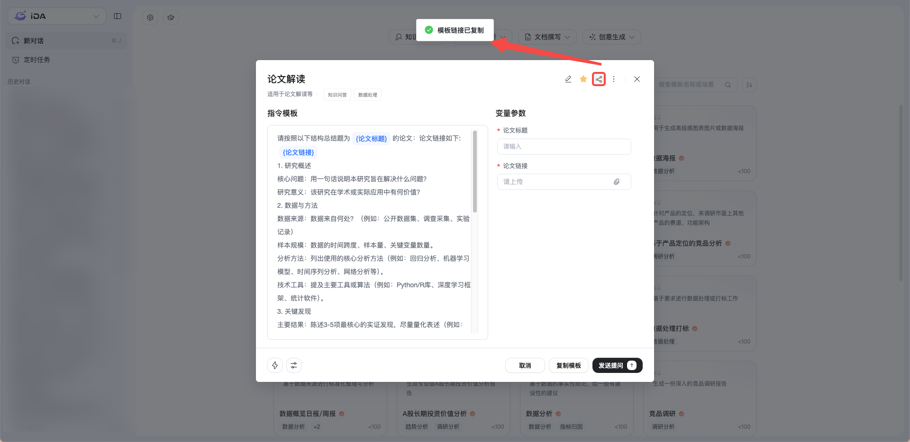The height and width of the screenshot is (442, 910).
Task: Open the sliders settings icon in dialog footer
Action: point(294,365)
